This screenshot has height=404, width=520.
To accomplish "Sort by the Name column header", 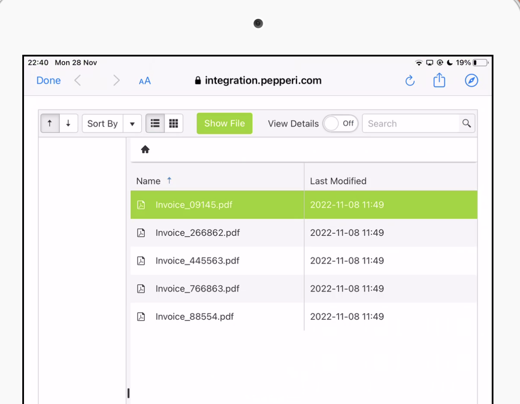I will 148,181.
